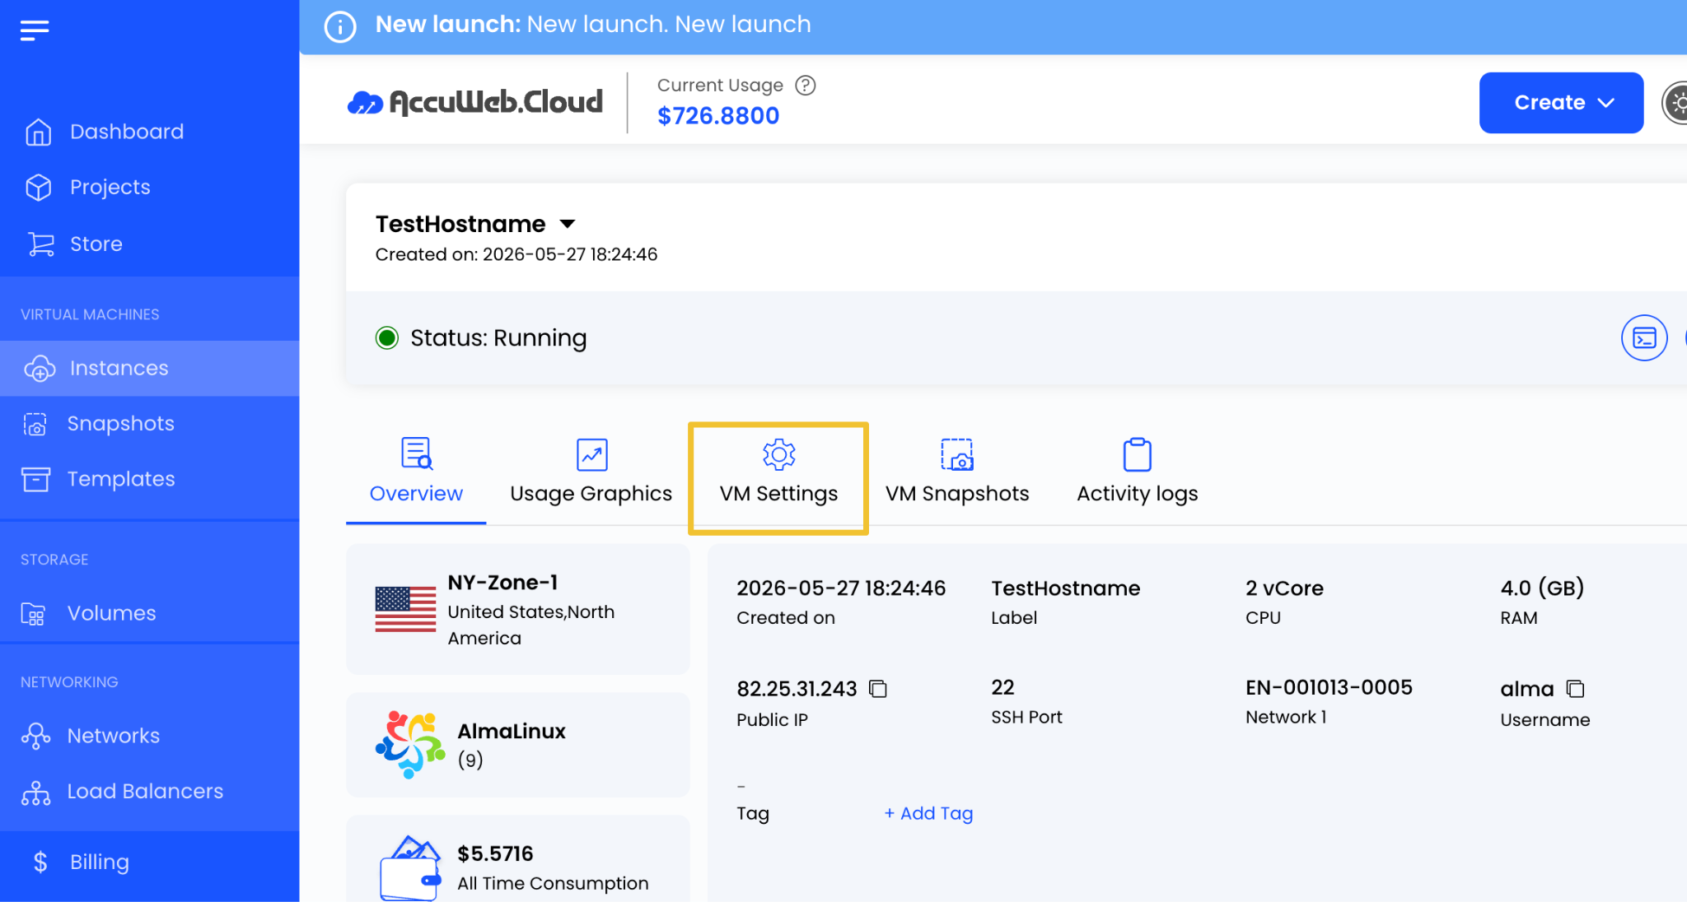Click the AlmaLinux logo icon

[x=410, y=745]
